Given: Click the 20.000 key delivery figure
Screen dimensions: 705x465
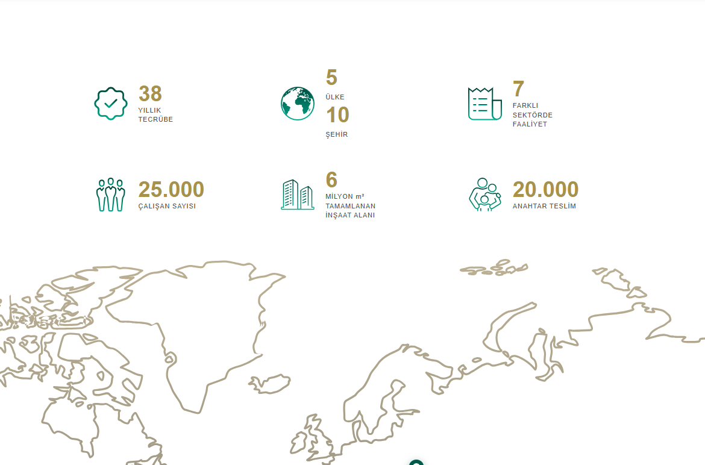Looking at the screenshot, I should pyautogui.click(x=545, y=190).
